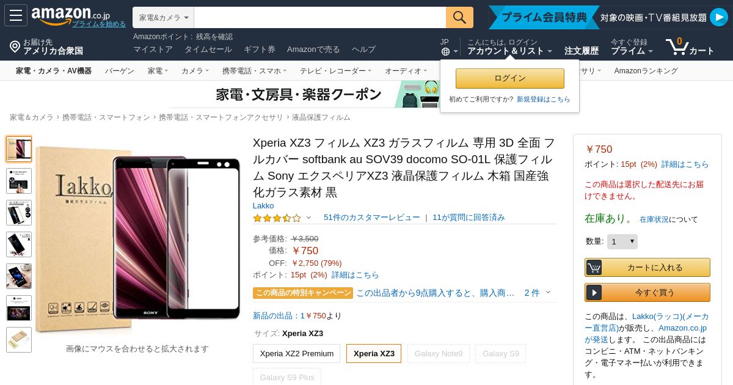The height and width of the screenshot is (385, 733).
Task: Select 家電・カメラ・AV機器 subnav item
Action: (54, 71)
